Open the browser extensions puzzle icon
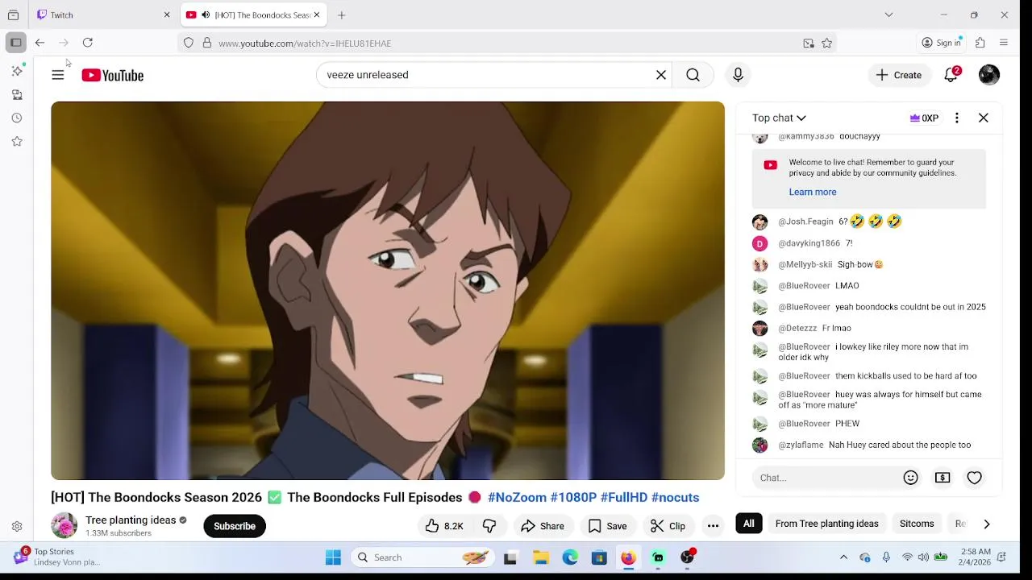This screenshot has width=1032, height=580. (980, 43)
